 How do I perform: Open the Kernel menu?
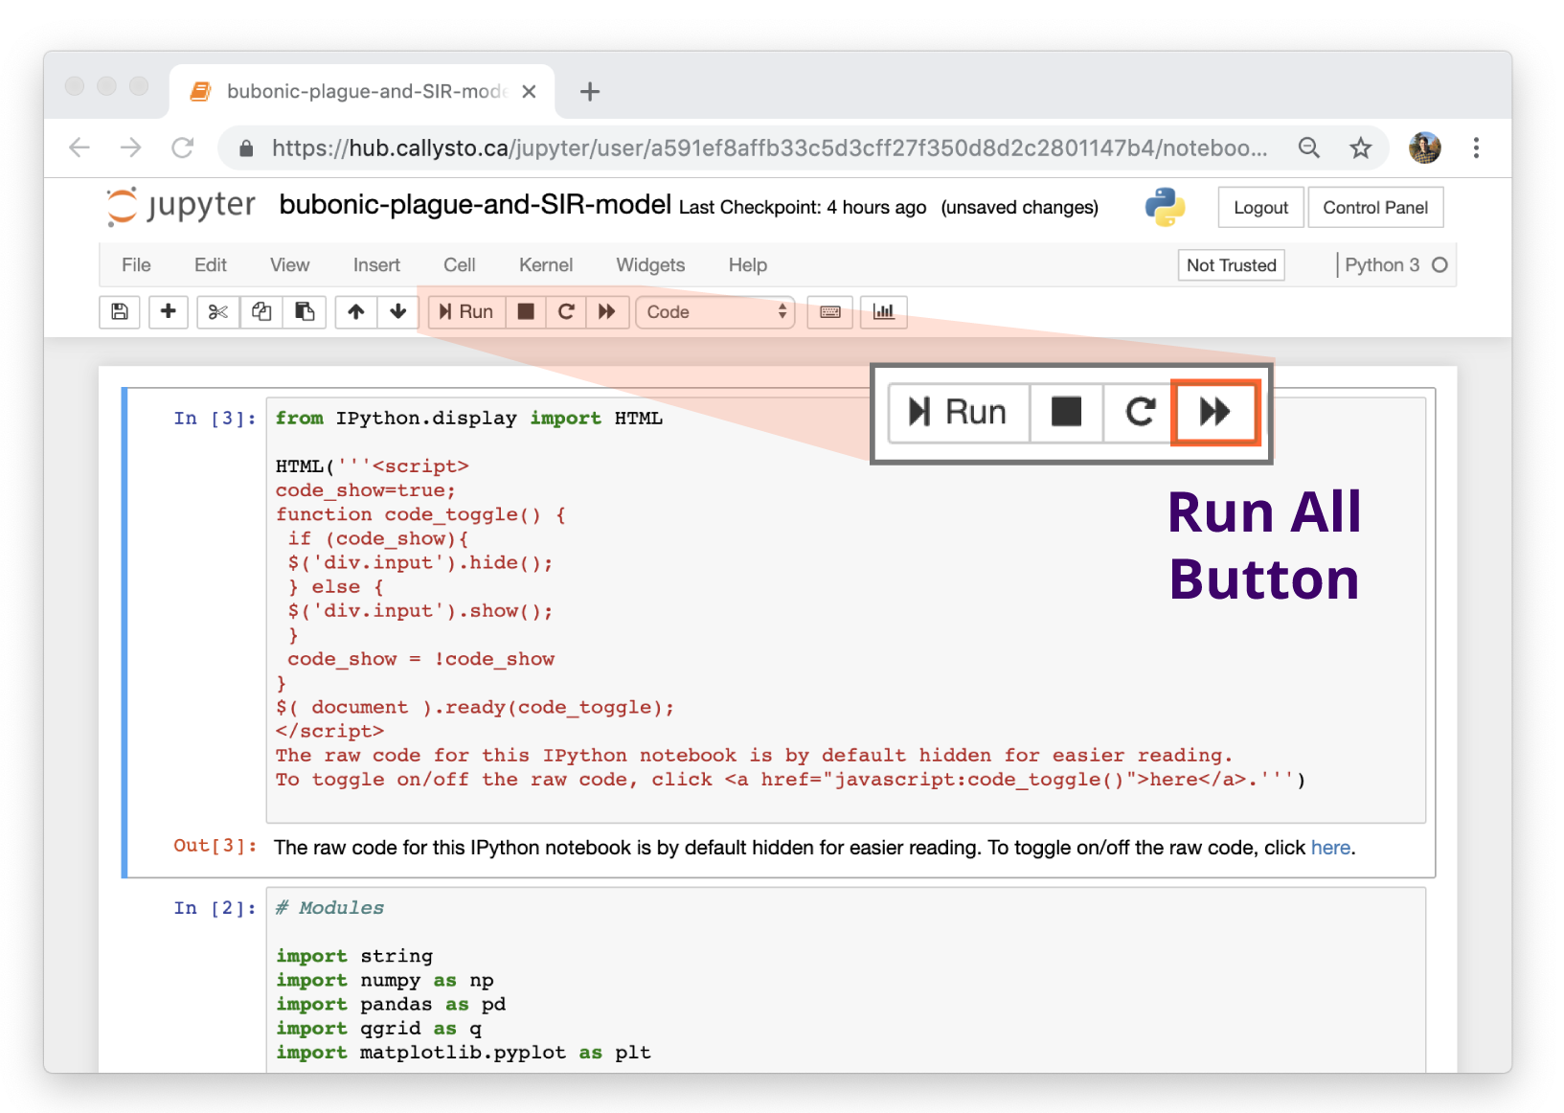click(x=546, y=265)
